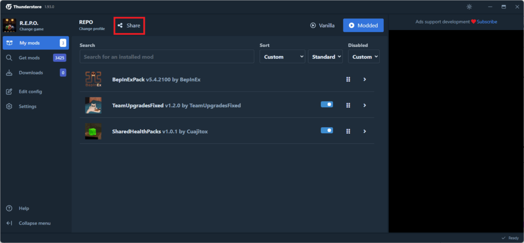The image size is (524, 243).
Task: Click the SharedHealthPacks mod icon
Action: [93, 131]
